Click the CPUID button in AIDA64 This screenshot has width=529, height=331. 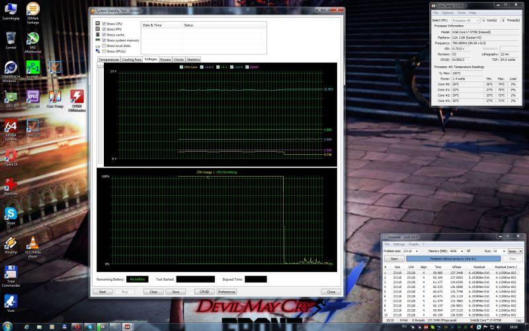[x=204, y=292]
